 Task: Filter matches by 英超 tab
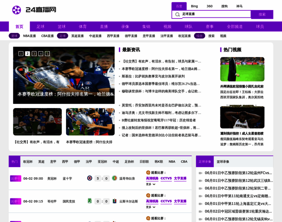(x=41, y=162)
